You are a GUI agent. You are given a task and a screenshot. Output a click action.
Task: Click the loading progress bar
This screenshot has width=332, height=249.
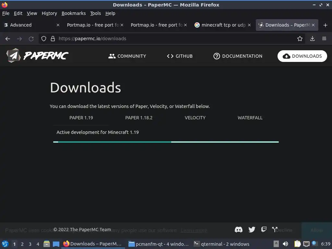166,142
